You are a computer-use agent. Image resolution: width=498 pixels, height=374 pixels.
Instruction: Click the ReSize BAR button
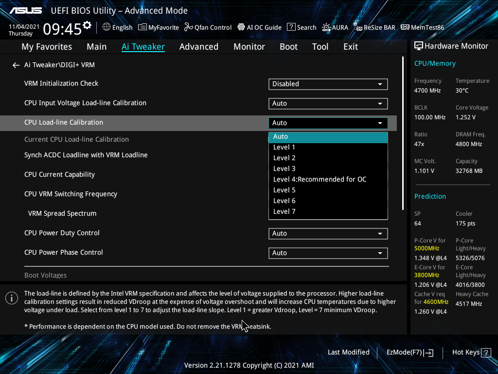tap(374, 27)
